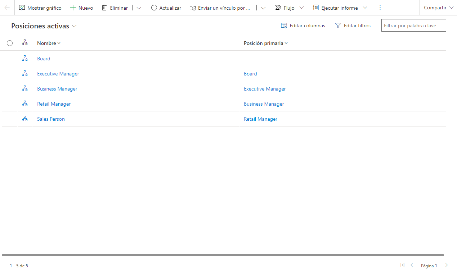
Task: Open the Ejecutar informe menu
Action: click(x=340, y=8)
